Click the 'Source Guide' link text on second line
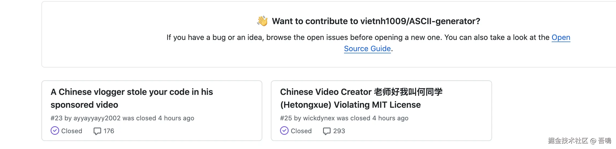616x149 pixels. point(367,49)
